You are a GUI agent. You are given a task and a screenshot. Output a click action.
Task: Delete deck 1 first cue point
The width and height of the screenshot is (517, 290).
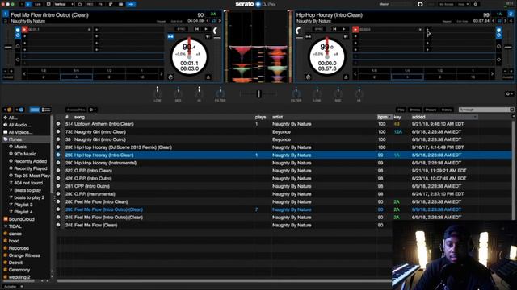point(89,30)
